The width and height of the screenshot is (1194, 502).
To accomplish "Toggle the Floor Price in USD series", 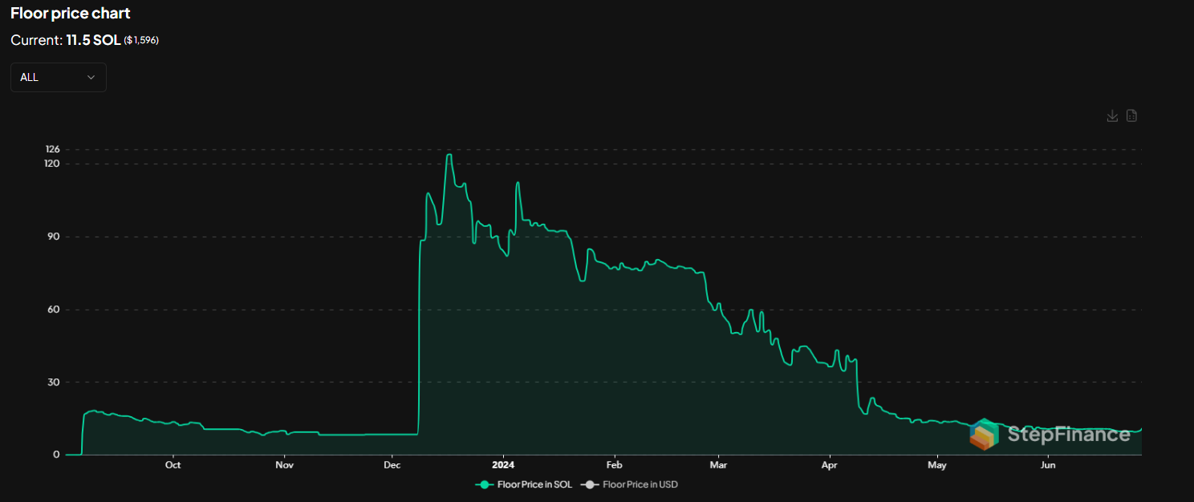I will point(640,484).
